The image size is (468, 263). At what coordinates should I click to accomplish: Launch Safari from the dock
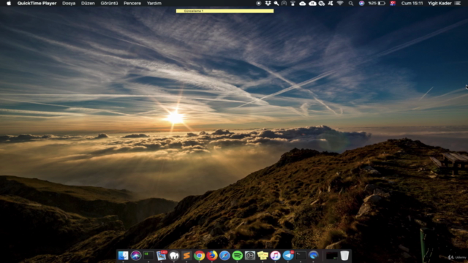click(224, 256)
